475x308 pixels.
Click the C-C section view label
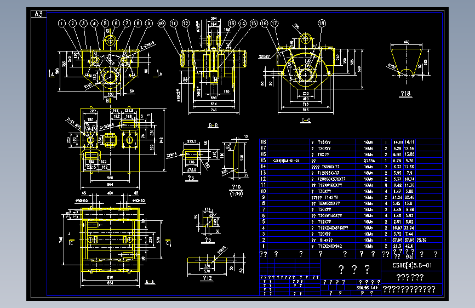(x=306, y=121)
